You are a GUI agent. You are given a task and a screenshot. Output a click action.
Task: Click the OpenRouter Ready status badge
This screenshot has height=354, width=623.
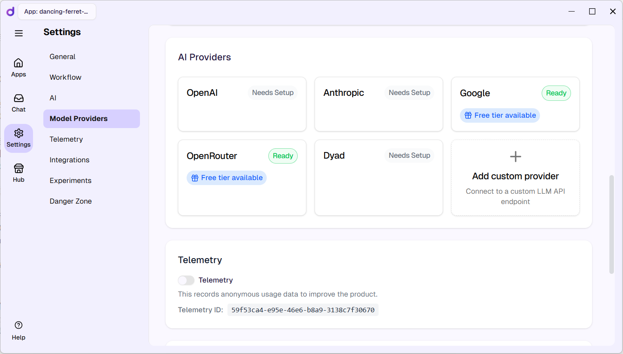[283, 156]
